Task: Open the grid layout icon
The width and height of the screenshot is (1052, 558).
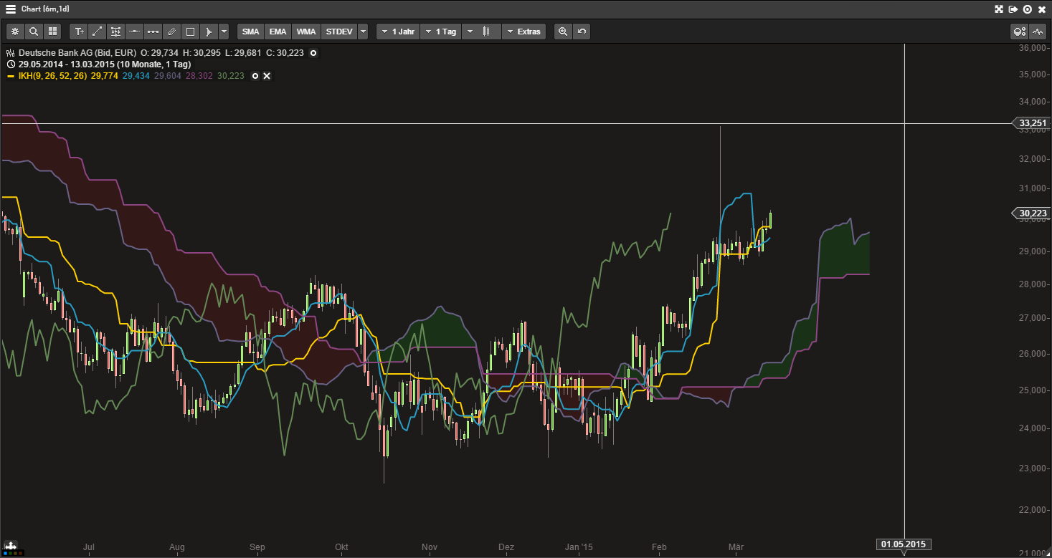Action: point(52,32)
